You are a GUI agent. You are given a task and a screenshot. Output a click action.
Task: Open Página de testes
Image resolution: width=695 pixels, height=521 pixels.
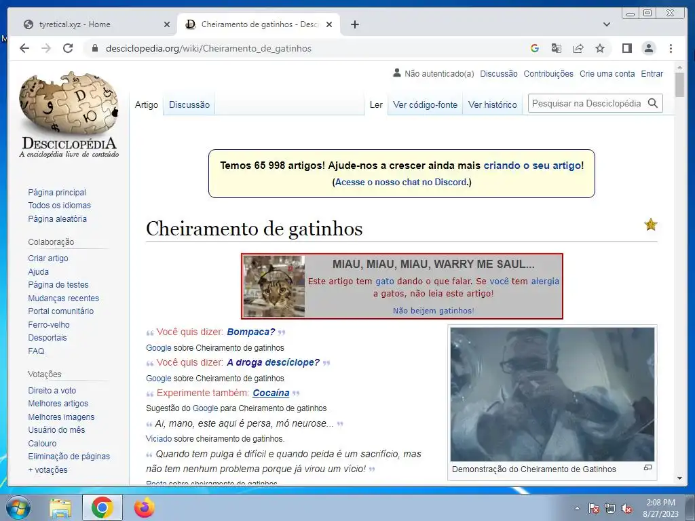[58, 284]
